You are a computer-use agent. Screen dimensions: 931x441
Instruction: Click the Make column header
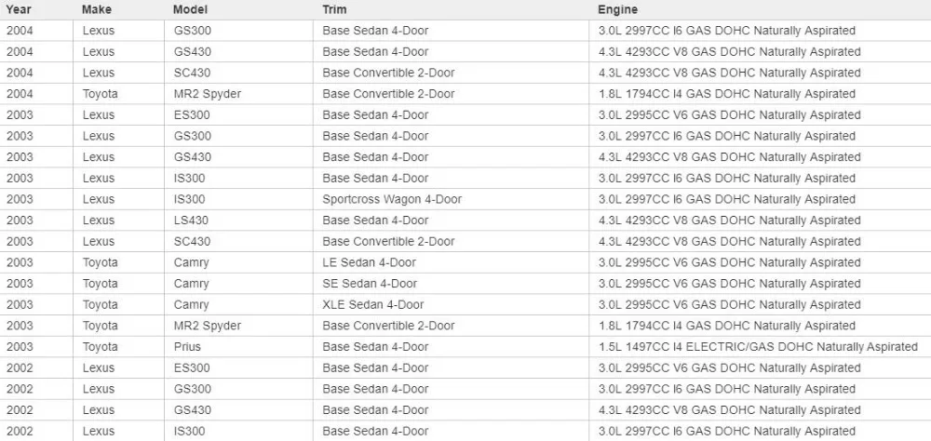point(119,9)
